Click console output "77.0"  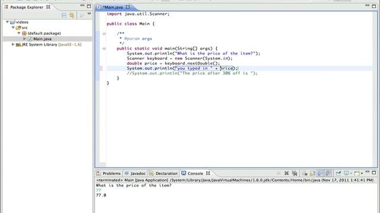pos(101,195)
